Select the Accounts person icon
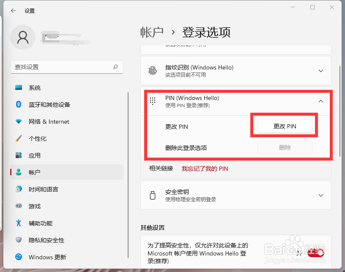 click(19, 172)
